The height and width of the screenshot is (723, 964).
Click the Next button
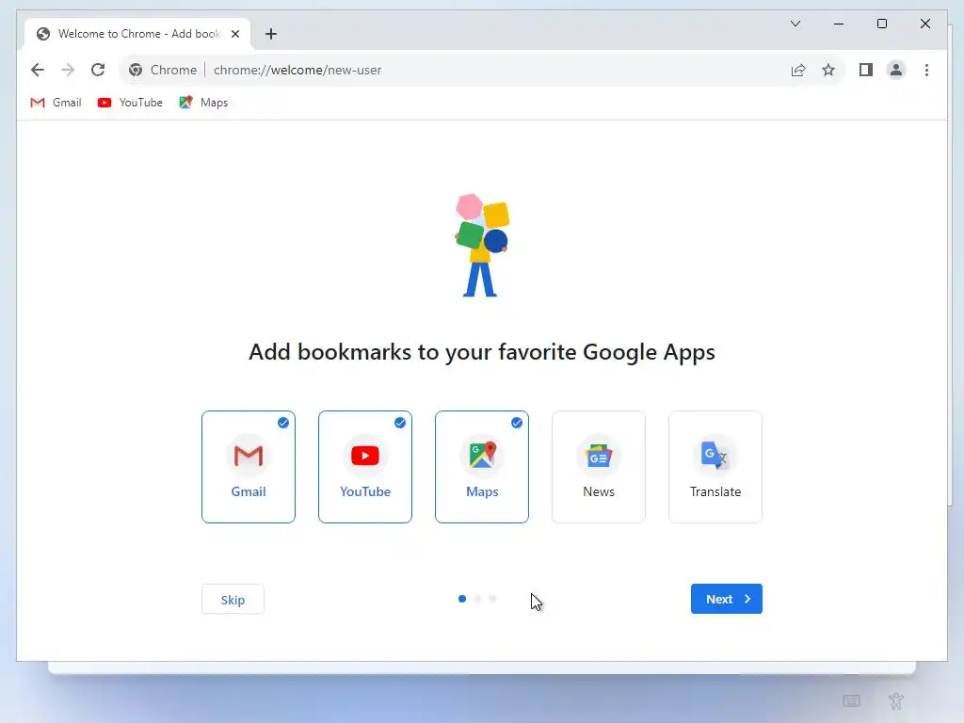727,599
